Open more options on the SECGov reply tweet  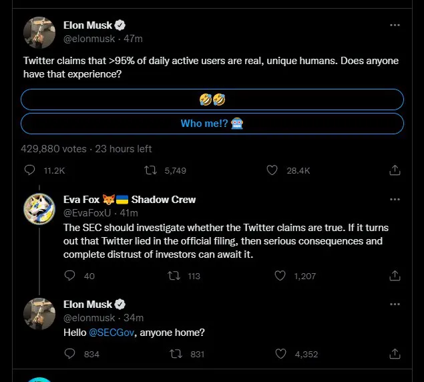[x=395, y=305]
